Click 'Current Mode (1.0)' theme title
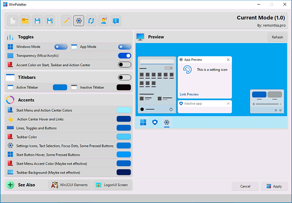Image resolution: width=292 pixels, height=203 pixels. click(261, 18)
